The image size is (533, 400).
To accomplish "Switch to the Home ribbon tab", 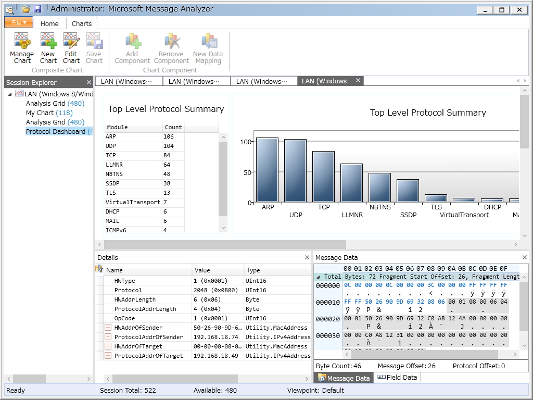I will [49, 23].
